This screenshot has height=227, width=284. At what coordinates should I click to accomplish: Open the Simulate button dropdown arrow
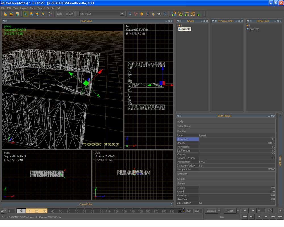pyautogui.click(x=219, y=211)
